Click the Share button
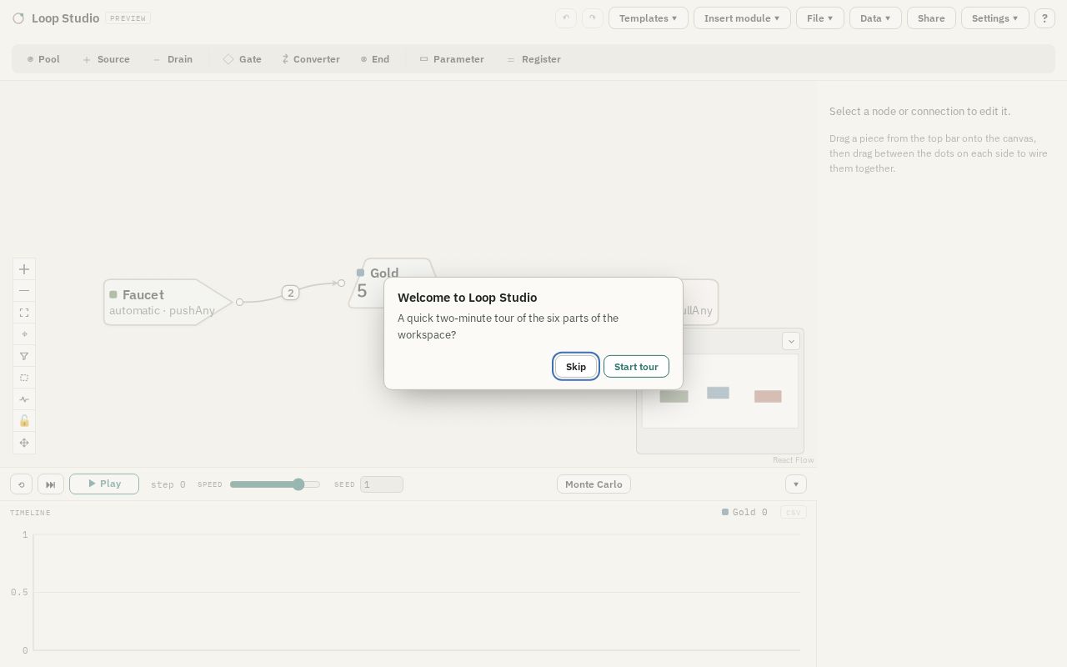 pos(931,18)
